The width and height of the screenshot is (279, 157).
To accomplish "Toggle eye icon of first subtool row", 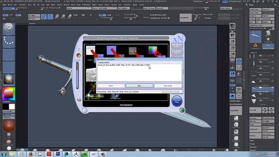I will 272,56.
